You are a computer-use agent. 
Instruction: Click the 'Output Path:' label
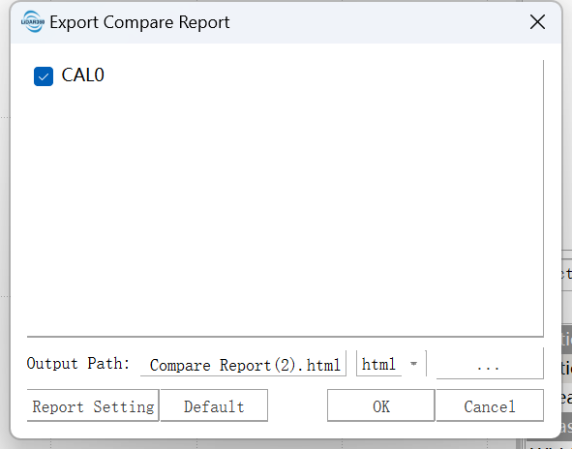(x=78, y=364)
